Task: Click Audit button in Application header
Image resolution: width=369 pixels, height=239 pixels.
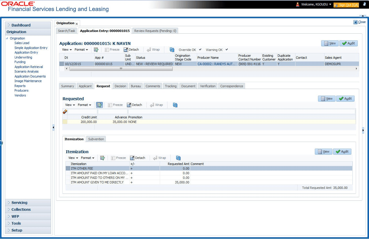Action: (x=349, y=43)
